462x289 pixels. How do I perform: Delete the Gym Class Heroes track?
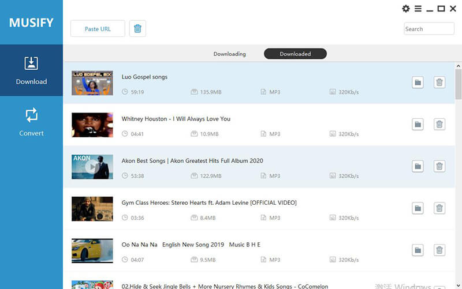(439, 208)
